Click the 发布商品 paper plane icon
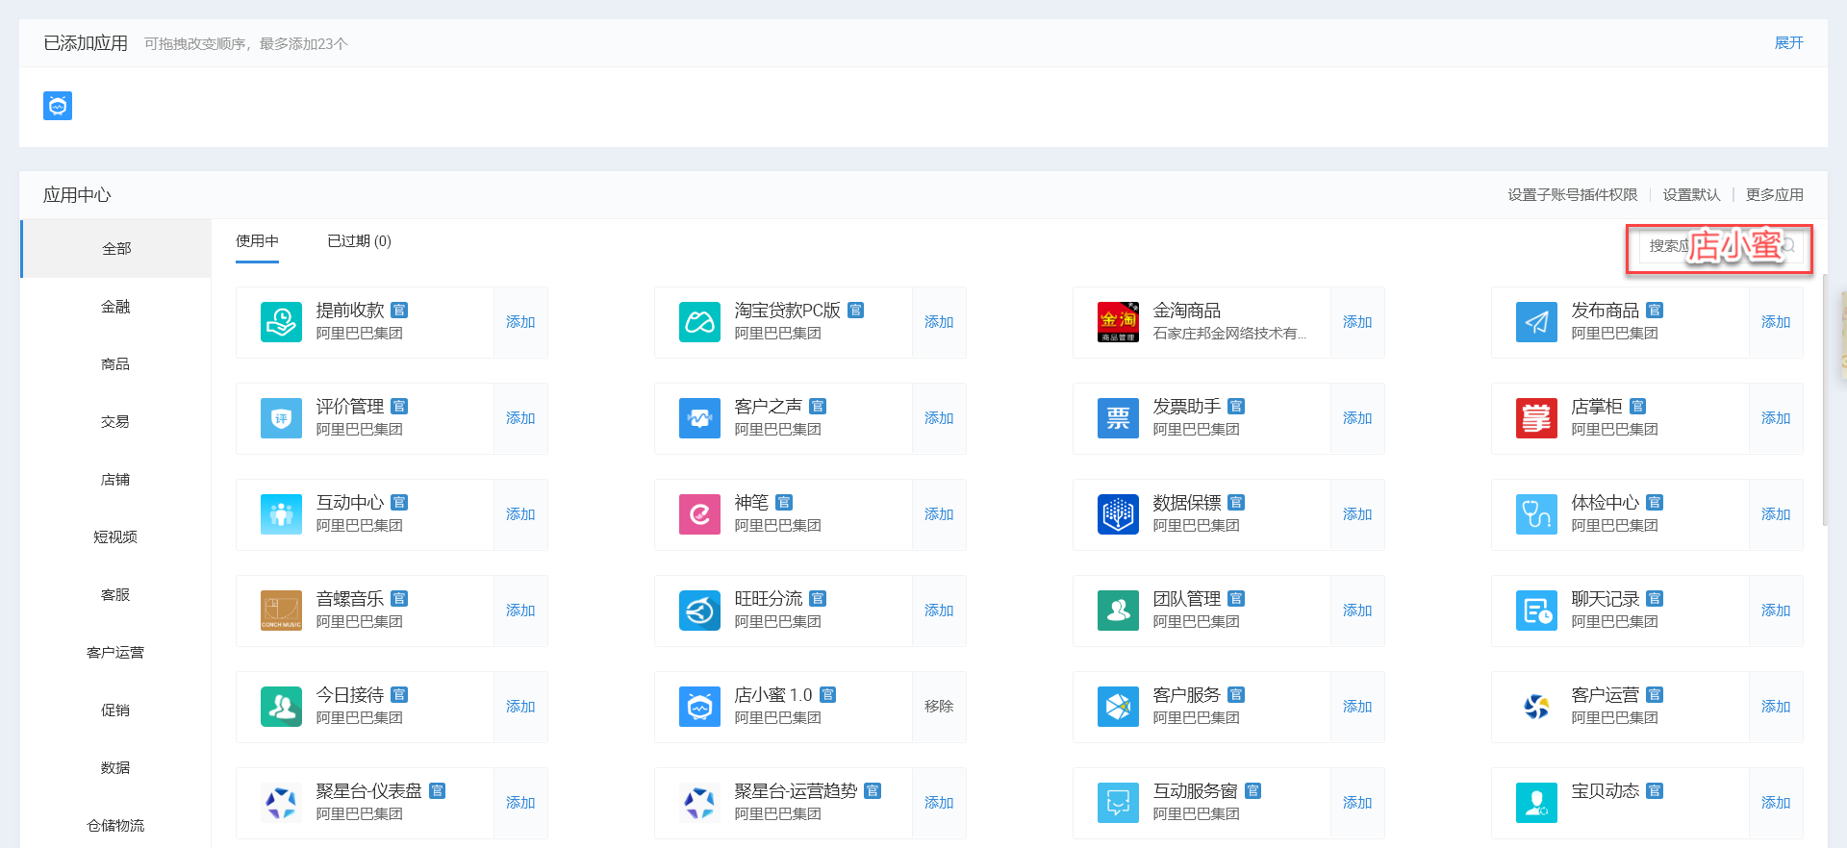The image size is (1847, 848). point(1536,322)
